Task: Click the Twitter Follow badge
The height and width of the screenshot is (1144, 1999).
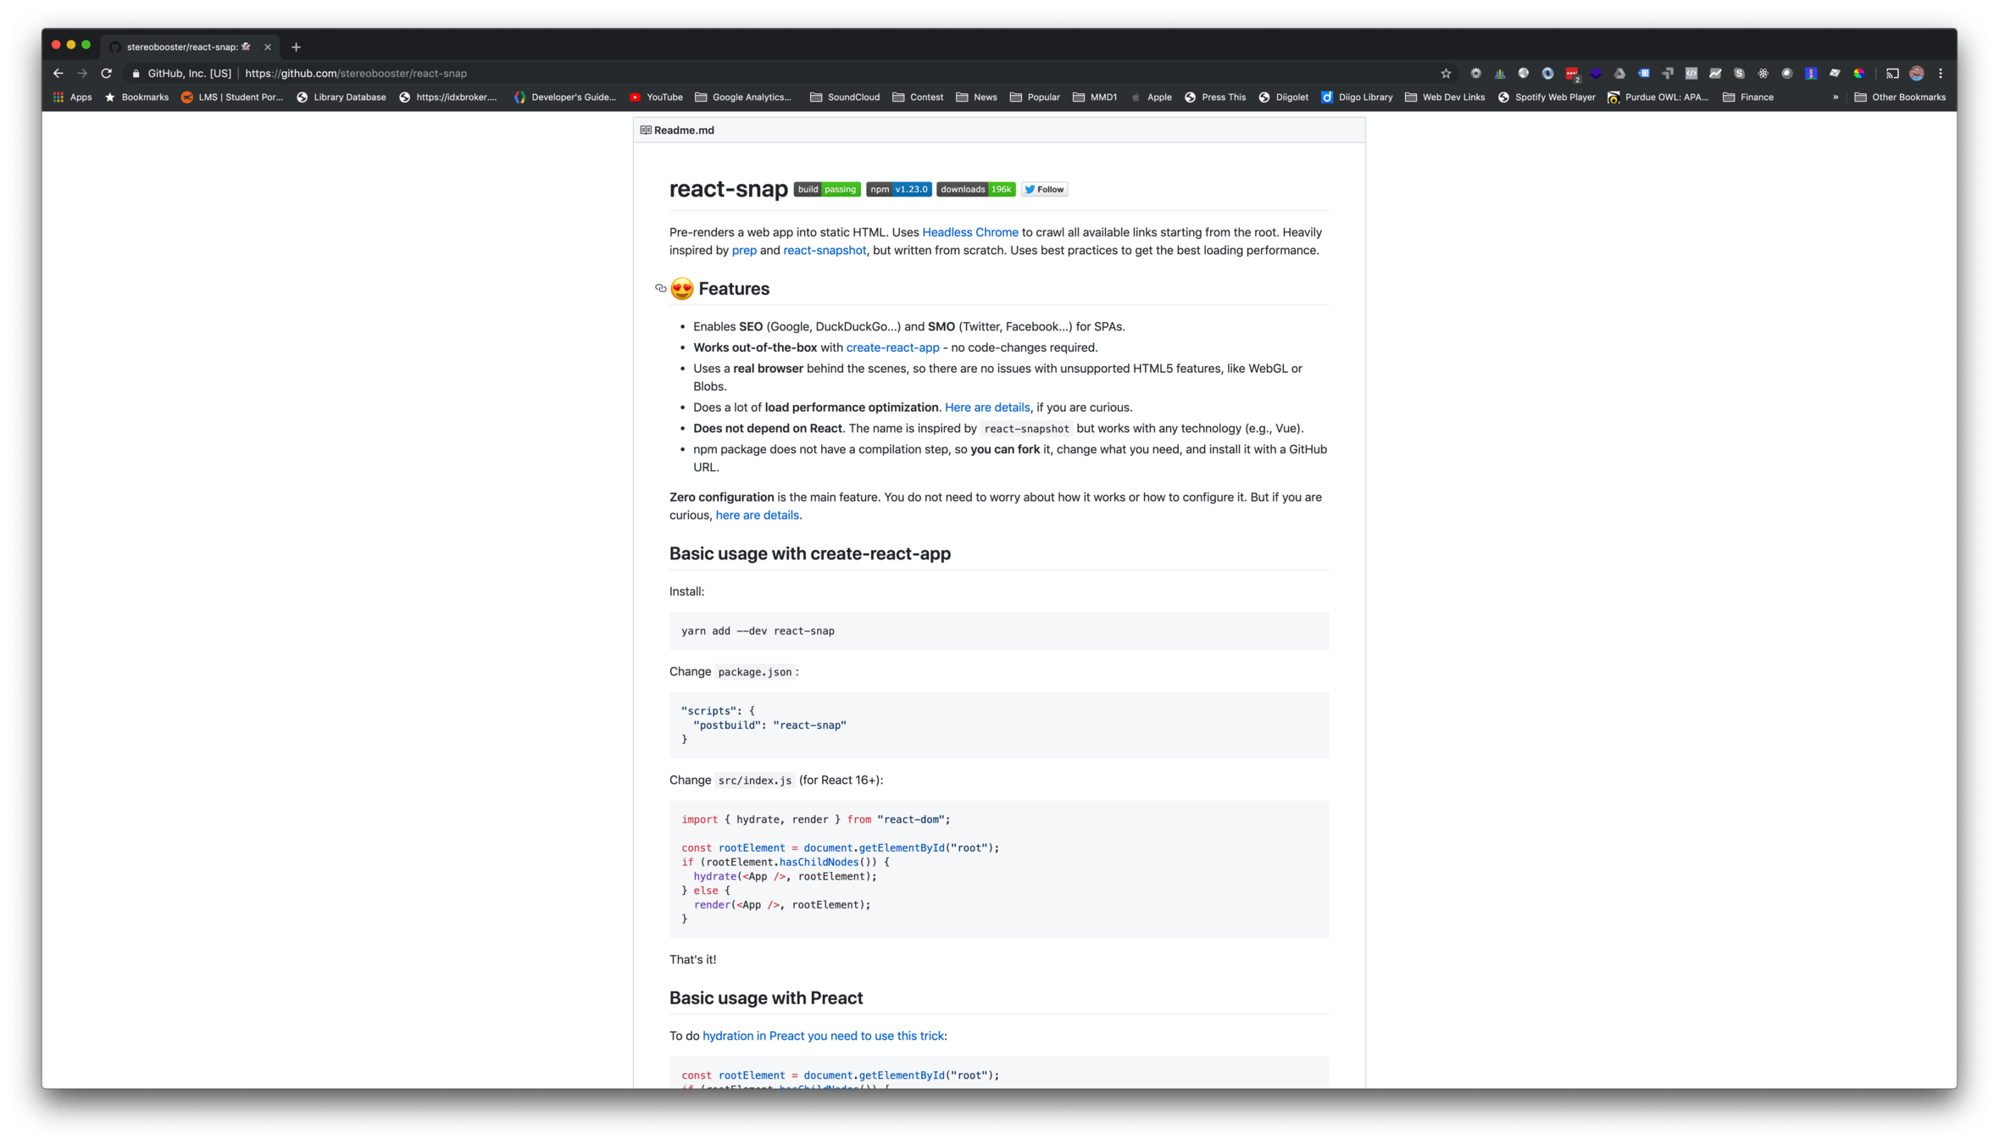Action: click(x=1044, y=190)
